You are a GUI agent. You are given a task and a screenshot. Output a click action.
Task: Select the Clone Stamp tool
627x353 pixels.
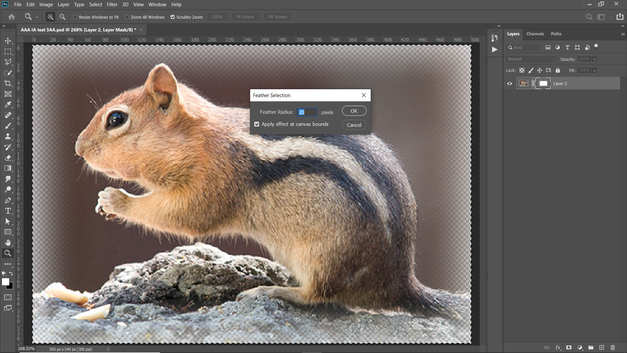pyautogui.click(x=8, y=137)
